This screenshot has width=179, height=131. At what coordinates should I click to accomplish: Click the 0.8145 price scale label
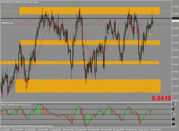pyautogui.click(x=176, y=86)
